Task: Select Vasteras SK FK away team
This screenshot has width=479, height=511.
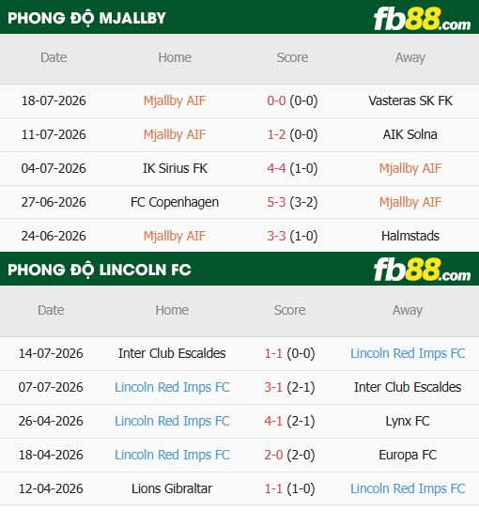Action: click(410, 101)
